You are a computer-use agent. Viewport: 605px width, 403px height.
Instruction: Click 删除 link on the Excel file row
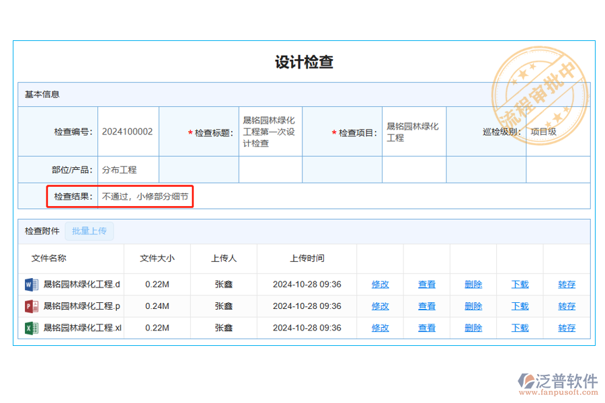[473, 328]
